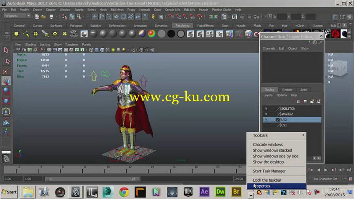Open the Adobe After Effects taskbar icon
This screenshot has height=199, width=354.
pyautogui.click(x=204, y=192)
